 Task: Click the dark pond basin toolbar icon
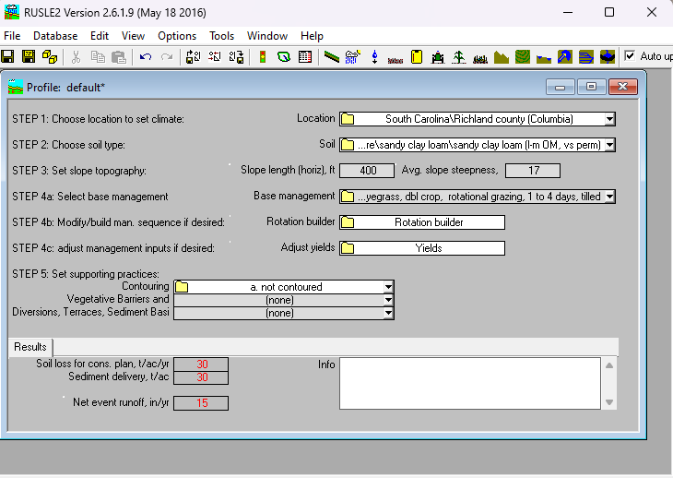click(608, 56)
